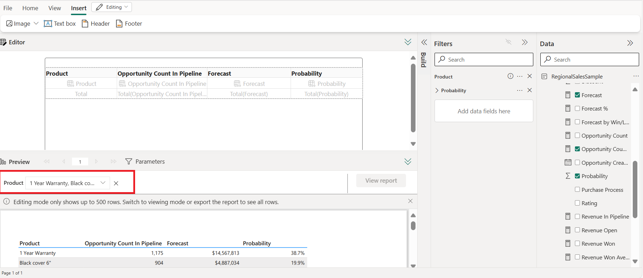The width and height of the screenshot is (643, 278).
Task: Click the Header insert icon
Action: click(x=85, y=24)
